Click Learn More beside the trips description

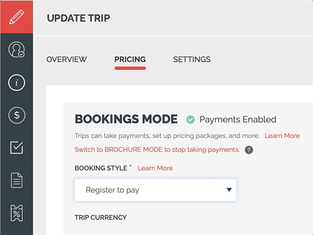[282, 136]
